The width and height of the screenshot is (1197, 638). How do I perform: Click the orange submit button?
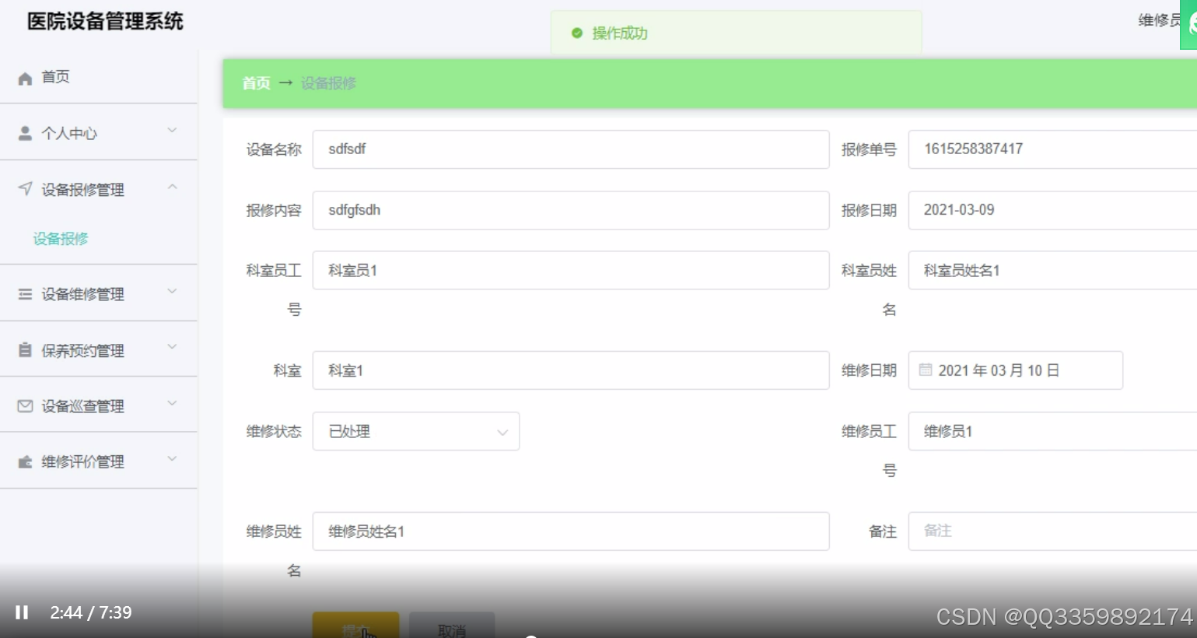[x=356, y=625]
